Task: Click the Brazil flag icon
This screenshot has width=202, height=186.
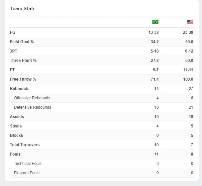Action: click(155, 22)
